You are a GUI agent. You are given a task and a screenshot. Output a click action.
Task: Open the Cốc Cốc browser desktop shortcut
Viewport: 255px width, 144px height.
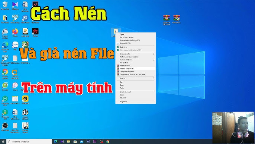(5, 87)
